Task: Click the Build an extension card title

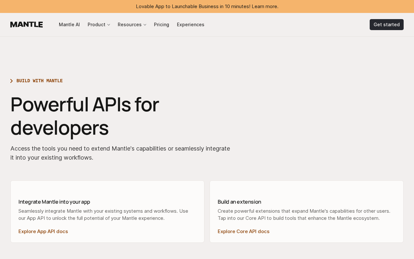Action: [x=239, y=202]
